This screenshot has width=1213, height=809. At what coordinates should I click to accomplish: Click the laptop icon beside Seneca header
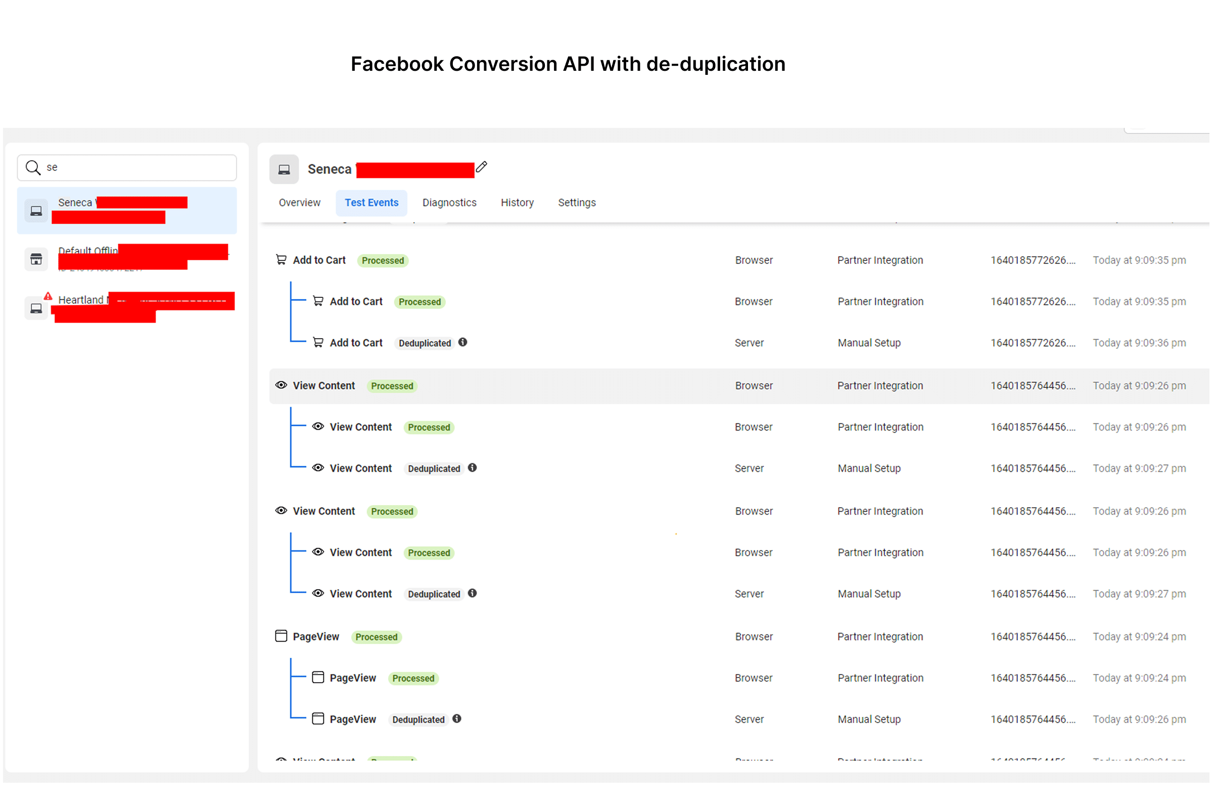point(284,169)
